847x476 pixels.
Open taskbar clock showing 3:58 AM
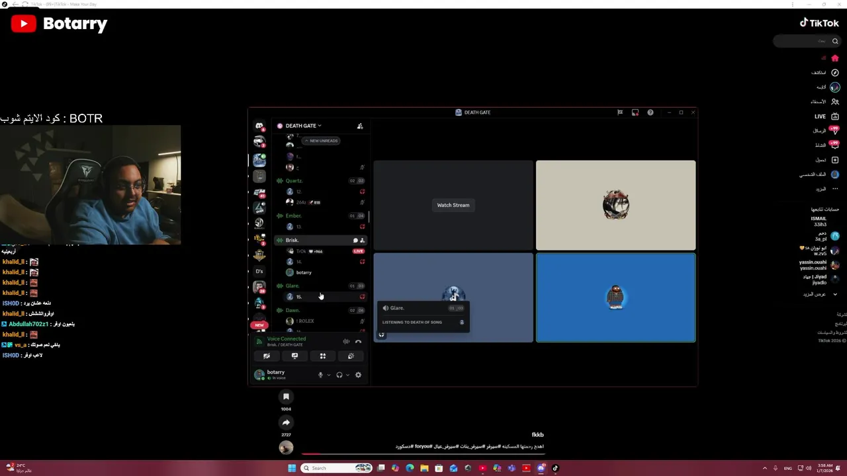pyautogui.click(x=824, y=468)
